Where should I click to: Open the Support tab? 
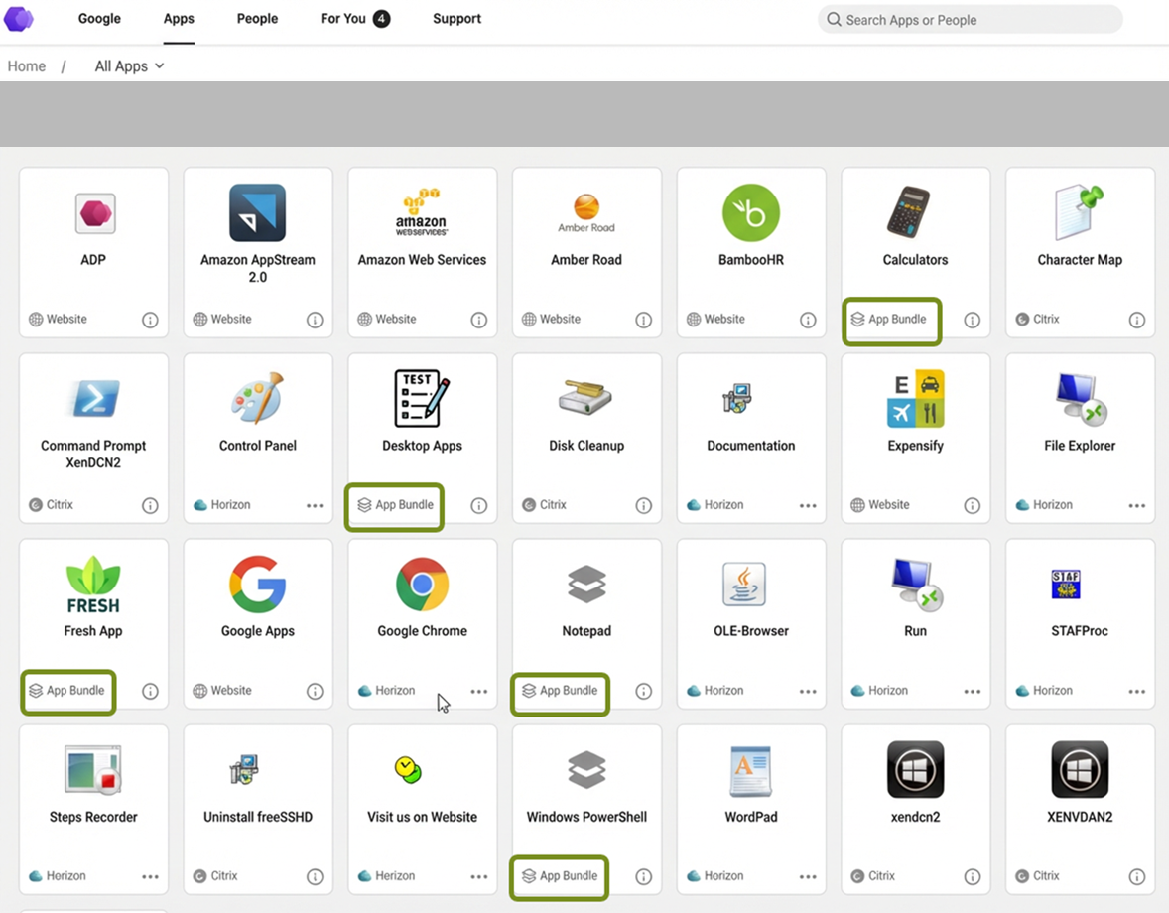tap(457, 19)
